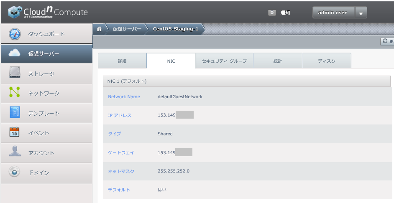The image size is (394, 203).
Task: Click the refresh button at top right
Action: (x=387, y=41)
